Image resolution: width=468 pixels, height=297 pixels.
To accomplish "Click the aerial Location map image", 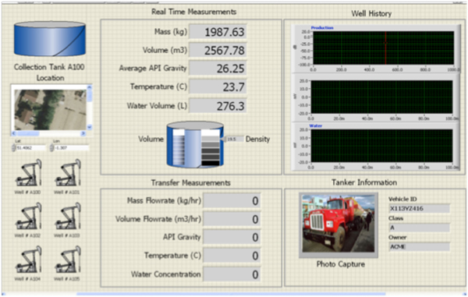I will click(50, 110).
